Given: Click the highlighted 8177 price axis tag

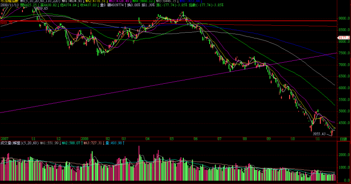Looking at the screenshot, I should pyautogui.click(x=344, y=37).
